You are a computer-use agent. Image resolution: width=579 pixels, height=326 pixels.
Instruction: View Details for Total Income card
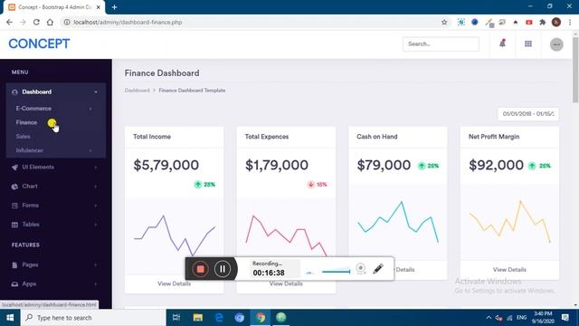(x=175, y=283)
